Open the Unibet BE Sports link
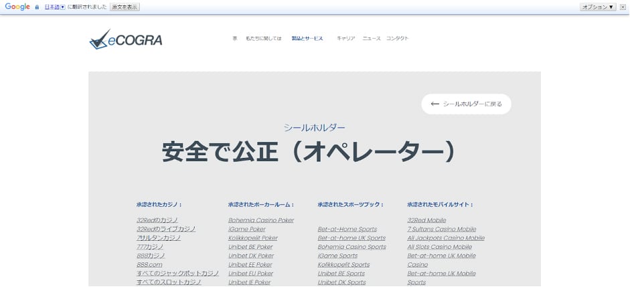Viewport: 630px width, 287px height. coord(341,274)
